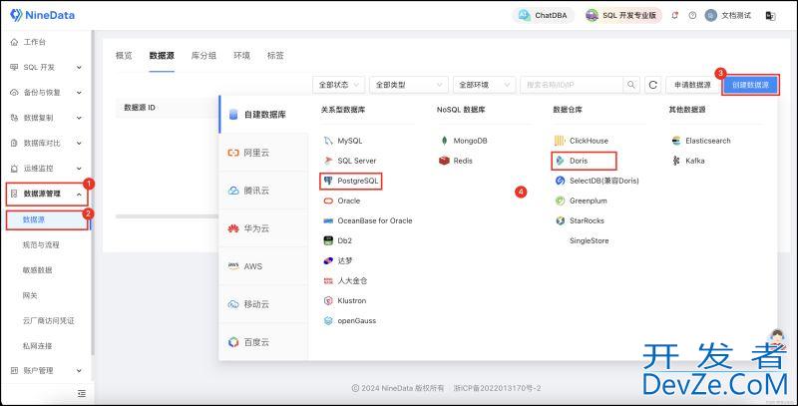Image resolution: width=798 pixels, height=406 pixels.
Task: Switch to the 概览 tab
Action: (124, 56)
